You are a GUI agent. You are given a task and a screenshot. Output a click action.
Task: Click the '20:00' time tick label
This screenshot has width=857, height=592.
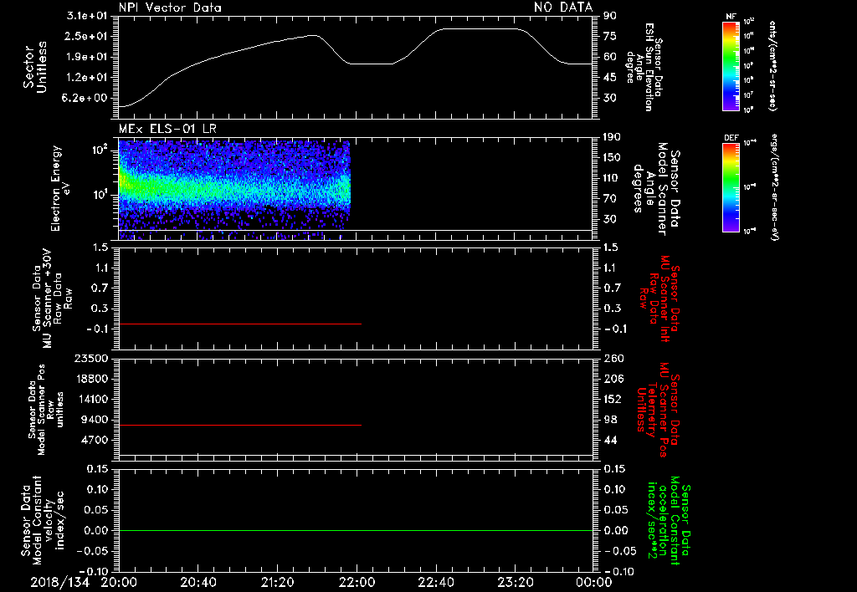[119, 582]
